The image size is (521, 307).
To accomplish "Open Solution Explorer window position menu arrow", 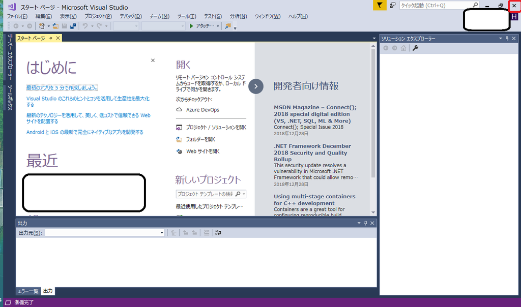I will [501, 39].
